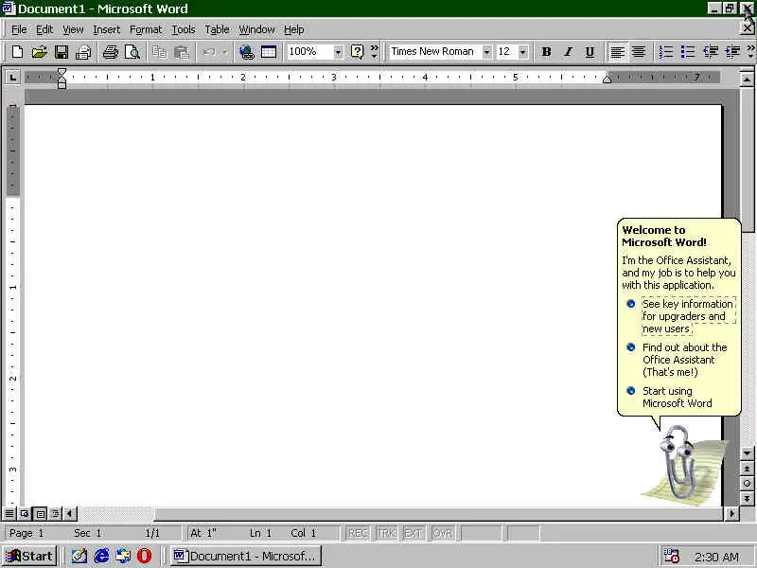The image size is (757, 568).
Task: Click the vertical scrollbar thumb
Action: (747, 160)
